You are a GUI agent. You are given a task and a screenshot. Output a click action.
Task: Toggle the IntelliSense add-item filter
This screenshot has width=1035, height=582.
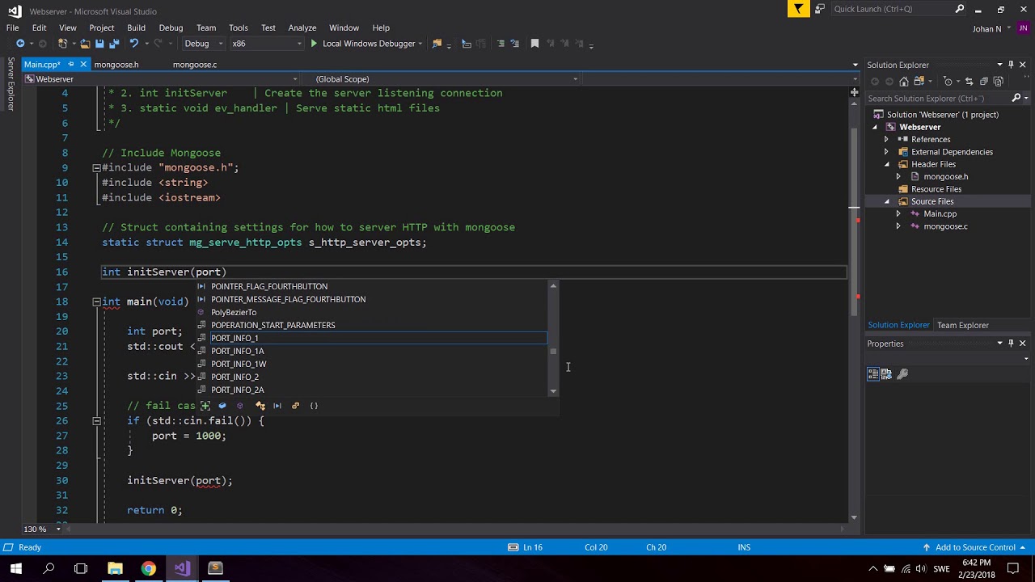coord(205,406)
